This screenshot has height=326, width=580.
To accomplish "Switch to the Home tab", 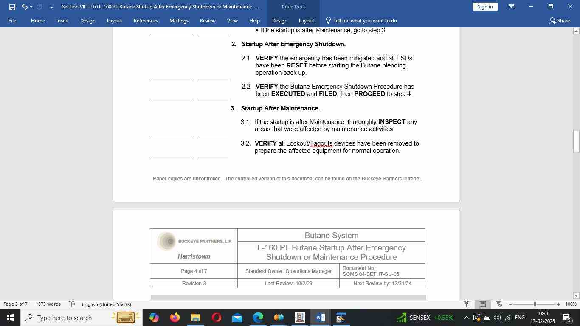I will (38, 20).
